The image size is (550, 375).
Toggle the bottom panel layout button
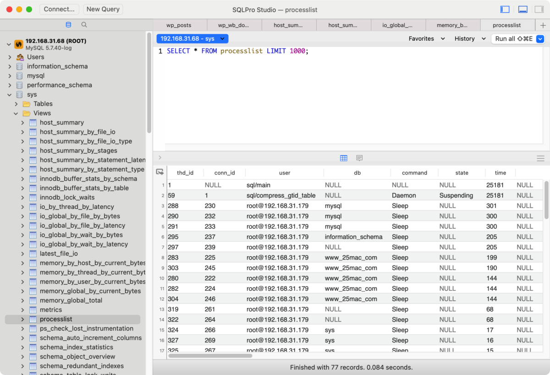[x=522, y=9]
